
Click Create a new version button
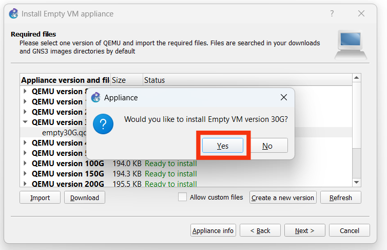point(282,198)
